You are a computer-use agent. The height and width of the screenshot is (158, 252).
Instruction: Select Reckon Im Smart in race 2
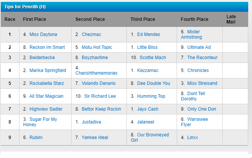click(x=47, y=47)
